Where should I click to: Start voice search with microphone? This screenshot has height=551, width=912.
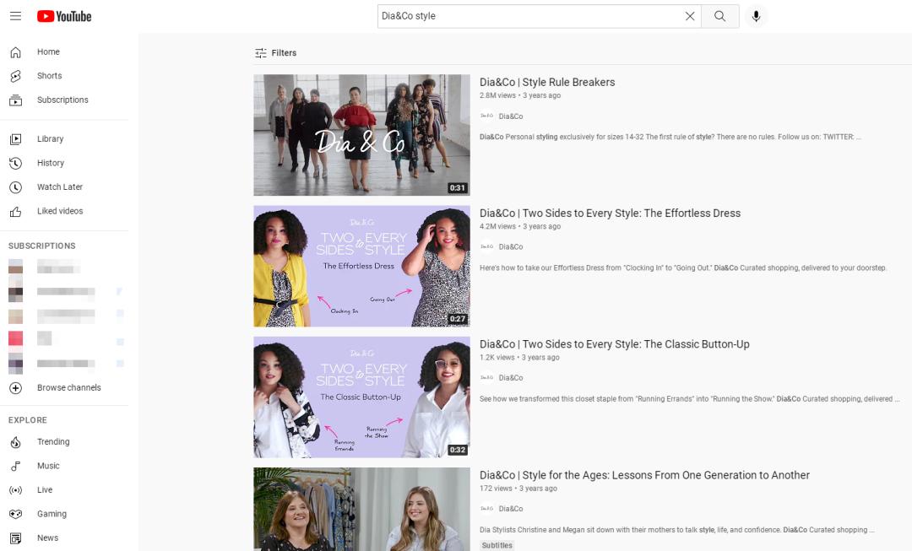(x=756, y=16)
